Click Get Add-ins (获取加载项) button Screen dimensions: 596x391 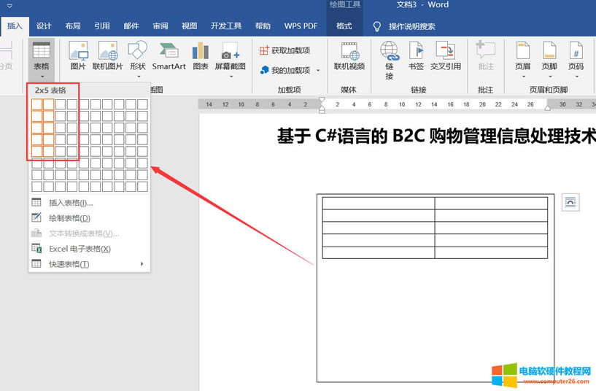285,50
